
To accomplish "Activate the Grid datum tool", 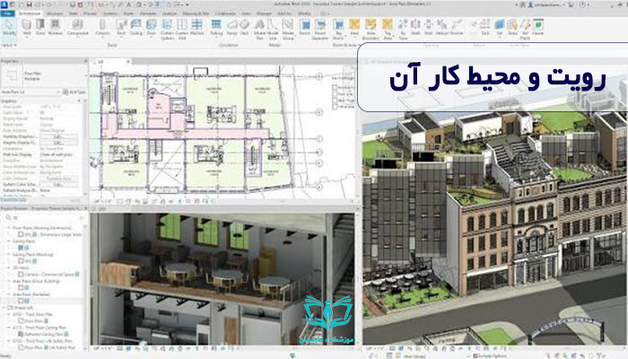I will (485, 27).
